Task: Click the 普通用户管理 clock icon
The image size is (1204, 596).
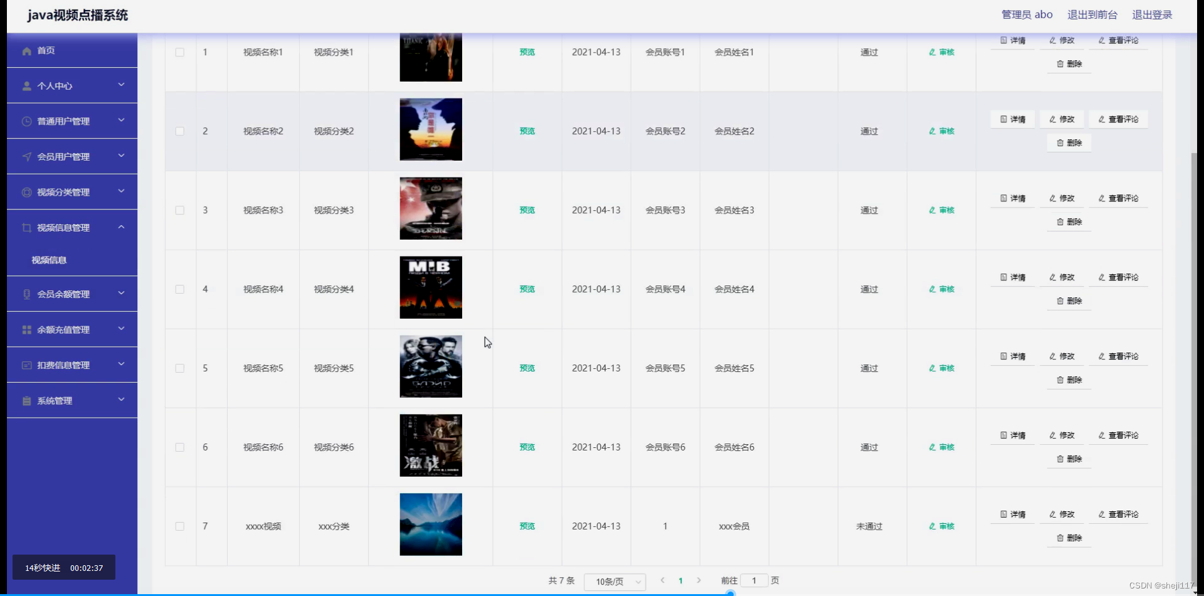Action: tap(26, 121)
